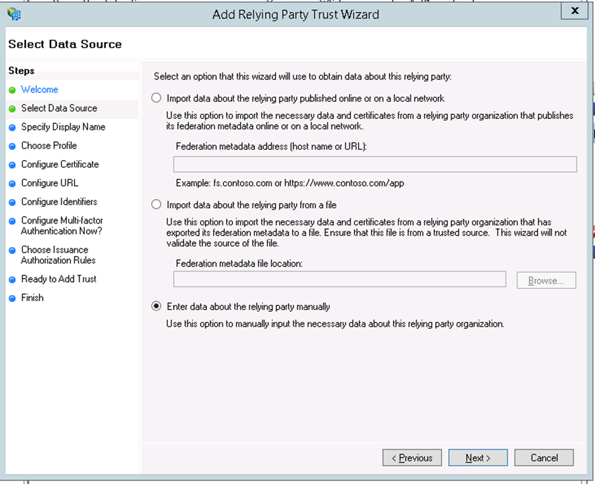Click the Configure Certificate step
Image resolution: width=595 pixels, height=484 pixels.
click(60, 164)
